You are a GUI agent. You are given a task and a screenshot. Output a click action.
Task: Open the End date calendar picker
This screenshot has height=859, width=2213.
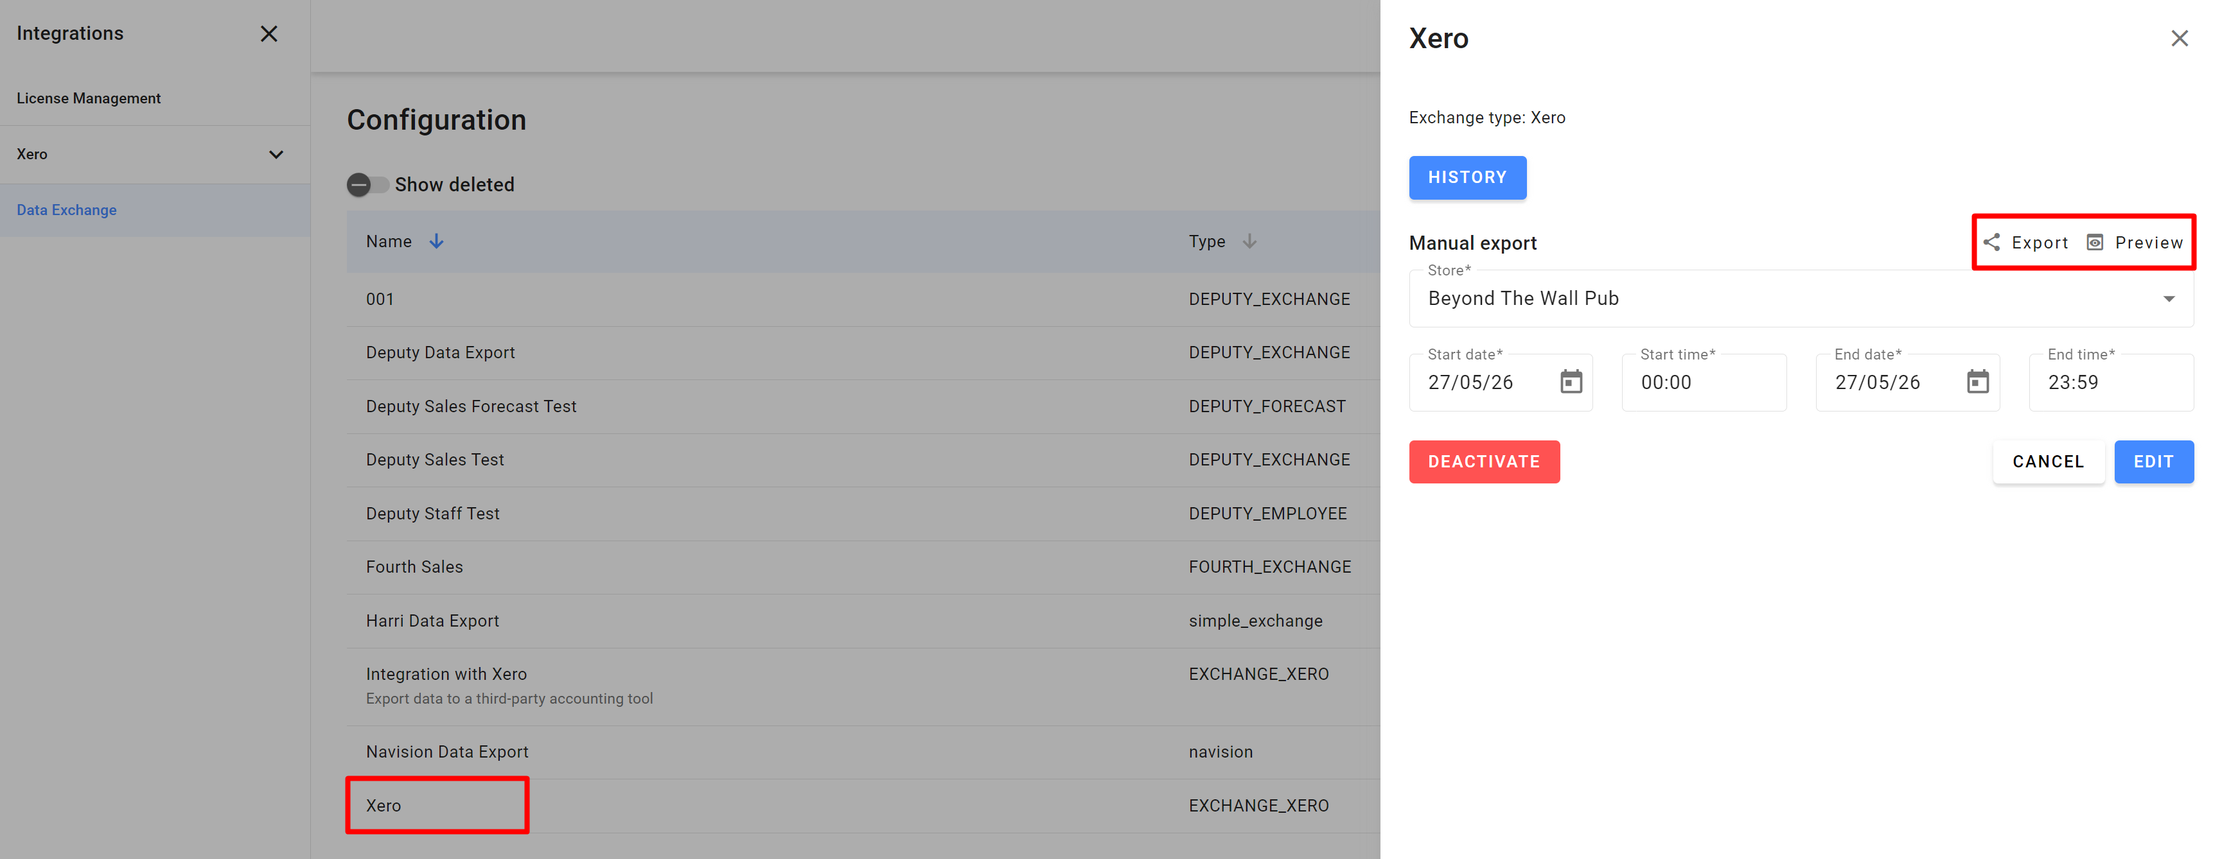point(1978,381)
